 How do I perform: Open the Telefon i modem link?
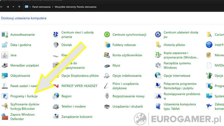pyautogui.click(x=74, y=107)
